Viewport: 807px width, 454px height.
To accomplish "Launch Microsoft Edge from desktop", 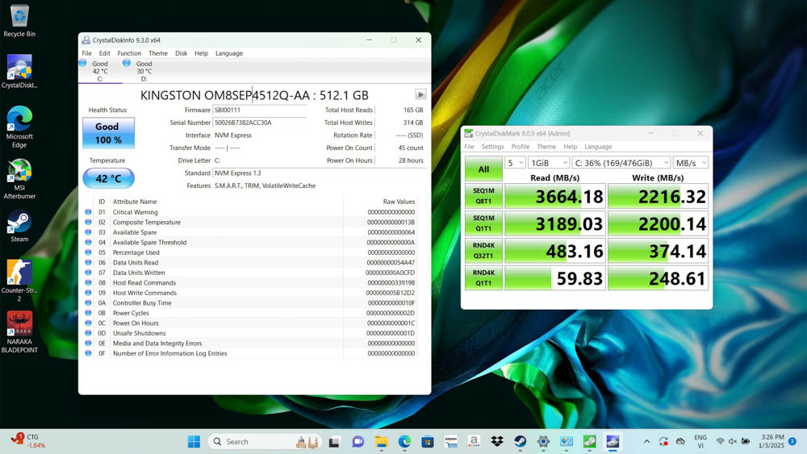I will coord(19,127).
